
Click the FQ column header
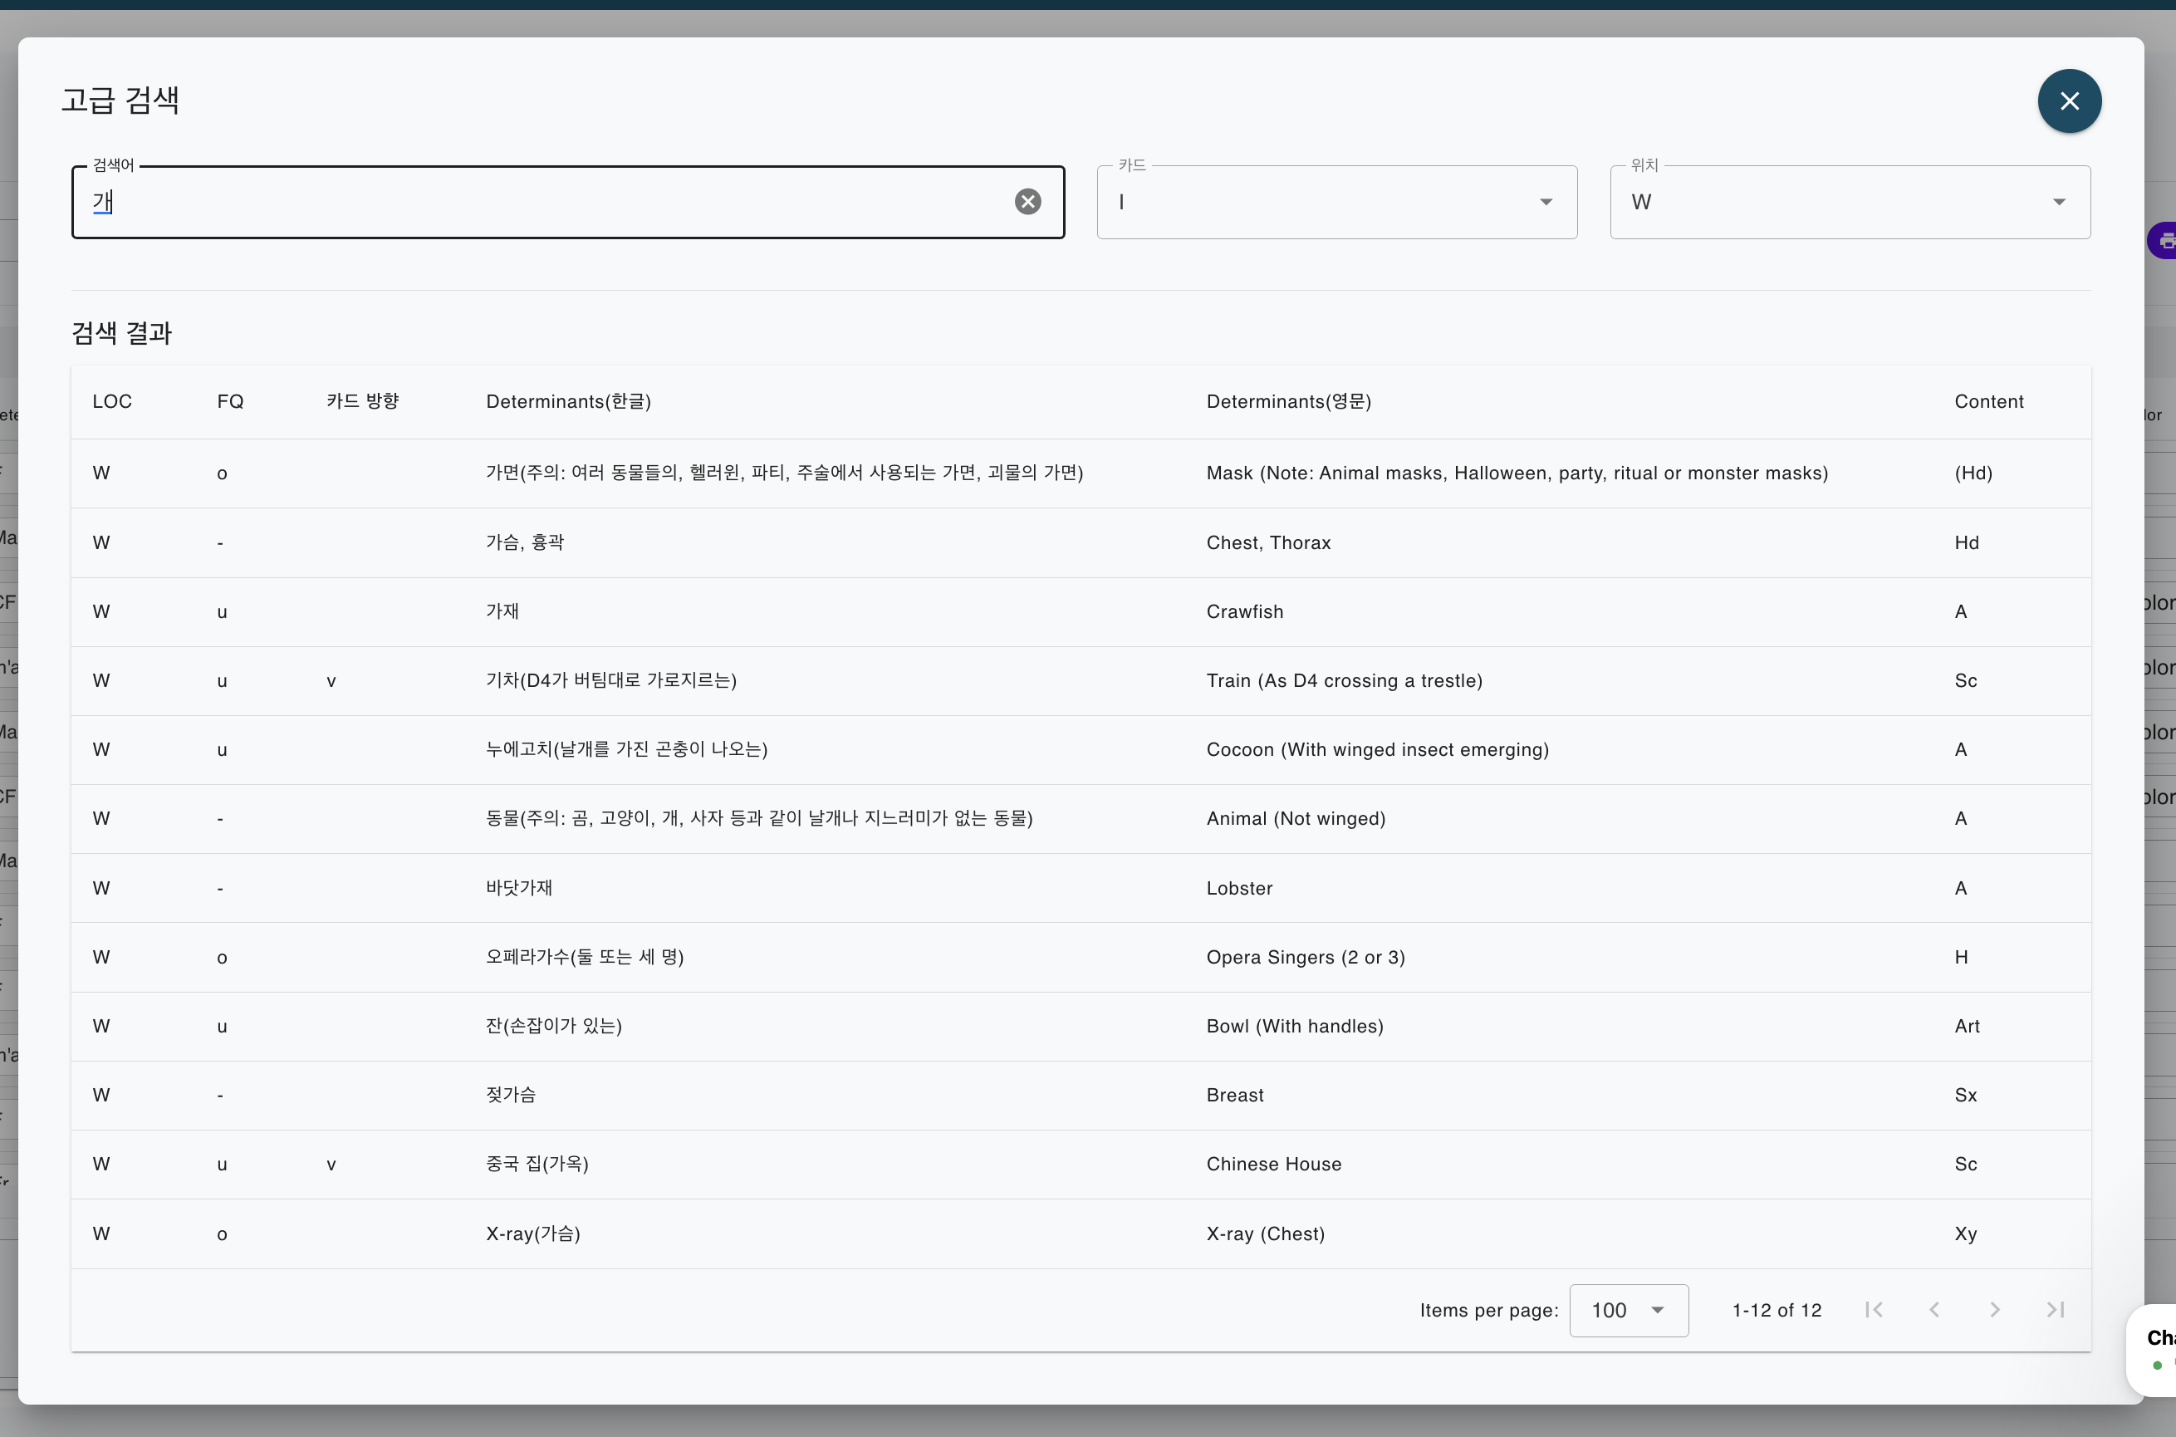(x=230, y=401)
